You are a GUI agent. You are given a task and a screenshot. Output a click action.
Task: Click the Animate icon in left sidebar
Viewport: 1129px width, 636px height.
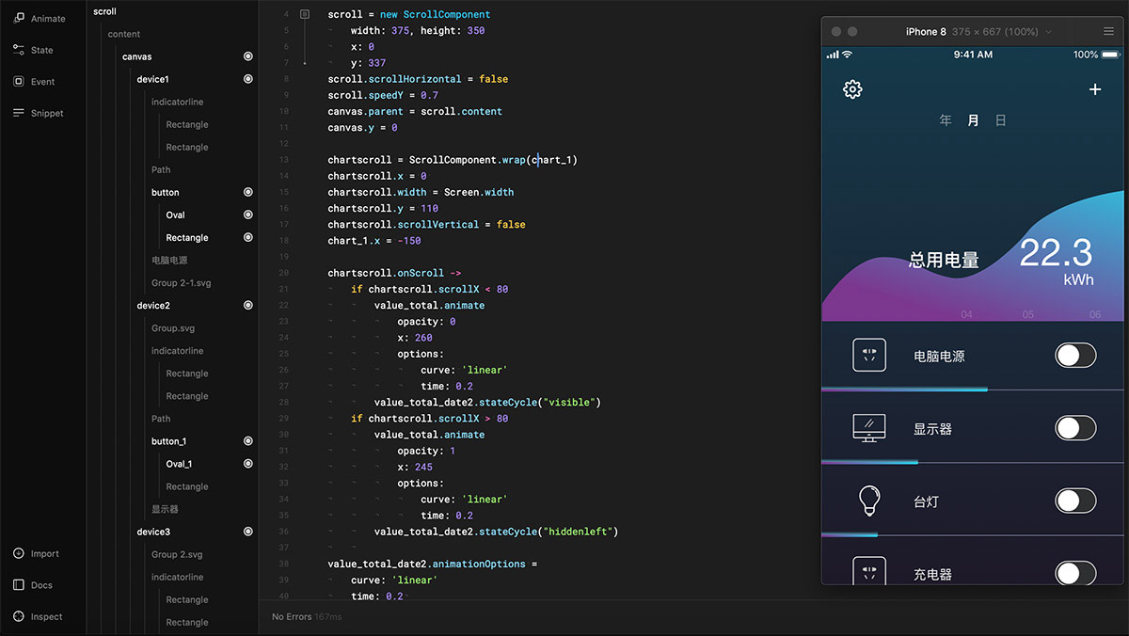click(19, 18)
